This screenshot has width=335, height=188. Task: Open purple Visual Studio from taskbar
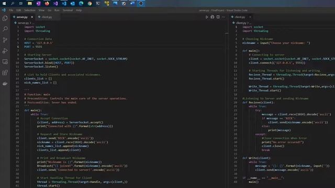coord(55,4)
